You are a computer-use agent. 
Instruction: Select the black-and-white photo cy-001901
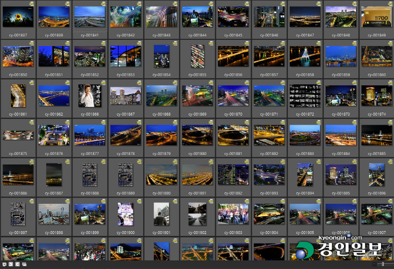click(x=161, y=214)
